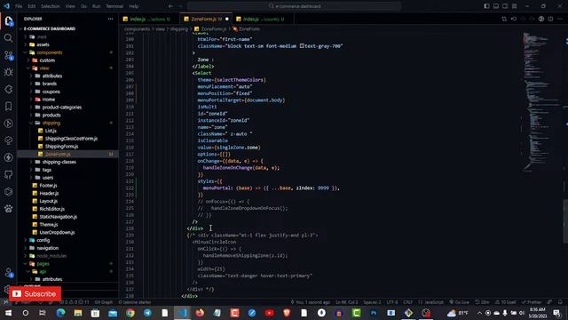The height and width of the screenshot is (320, 568).
Task: Open the Selection menu
Action: click(x=50, y=6)
